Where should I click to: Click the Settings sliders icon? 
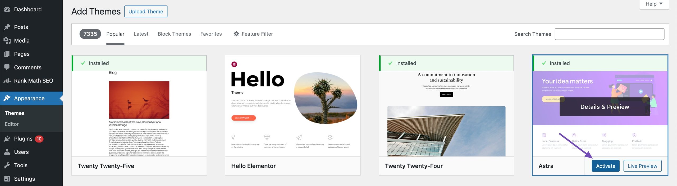pyautogui.click(x=7, y=179)
